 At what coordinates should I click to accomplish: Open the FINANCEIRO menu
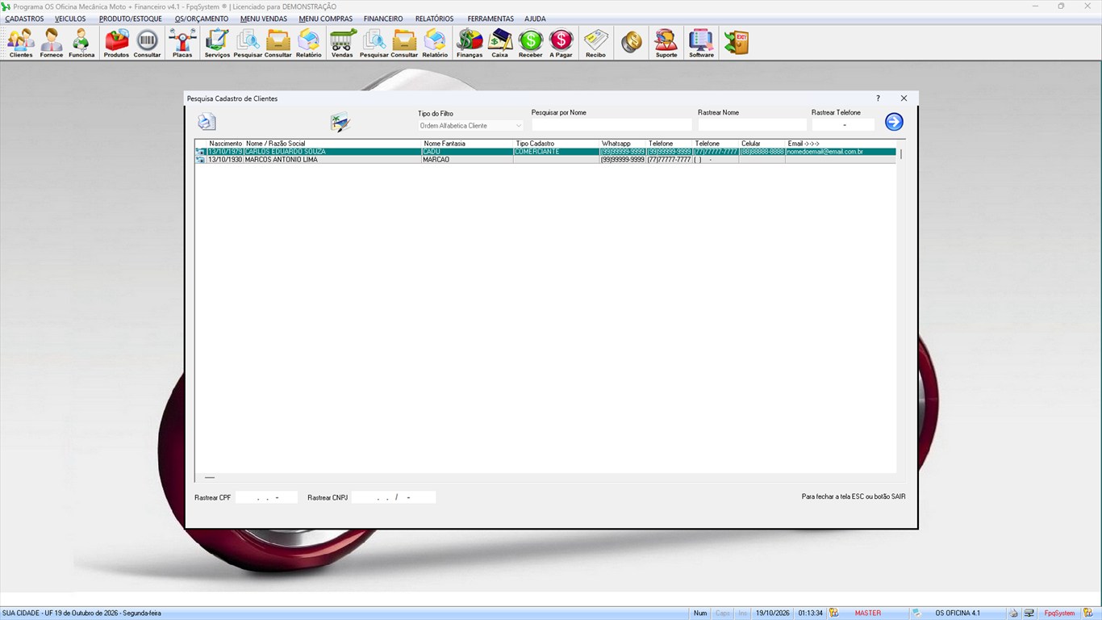click(383, 19)
